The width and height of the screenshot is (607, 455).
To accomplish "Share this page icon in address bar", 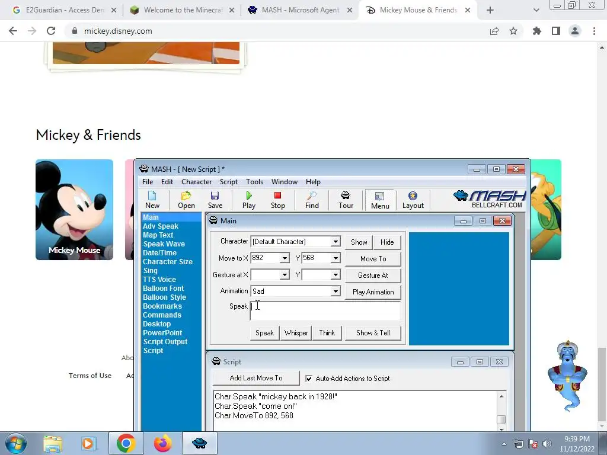I will [x=494, y=31].
